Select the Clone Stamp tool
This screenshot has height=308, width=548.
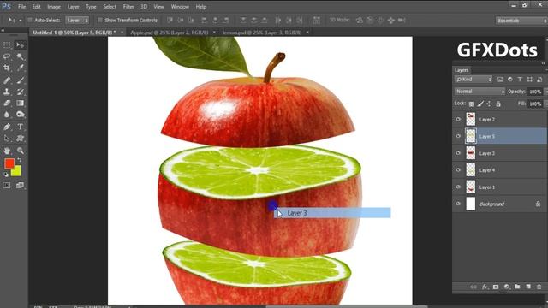point(7,92)
